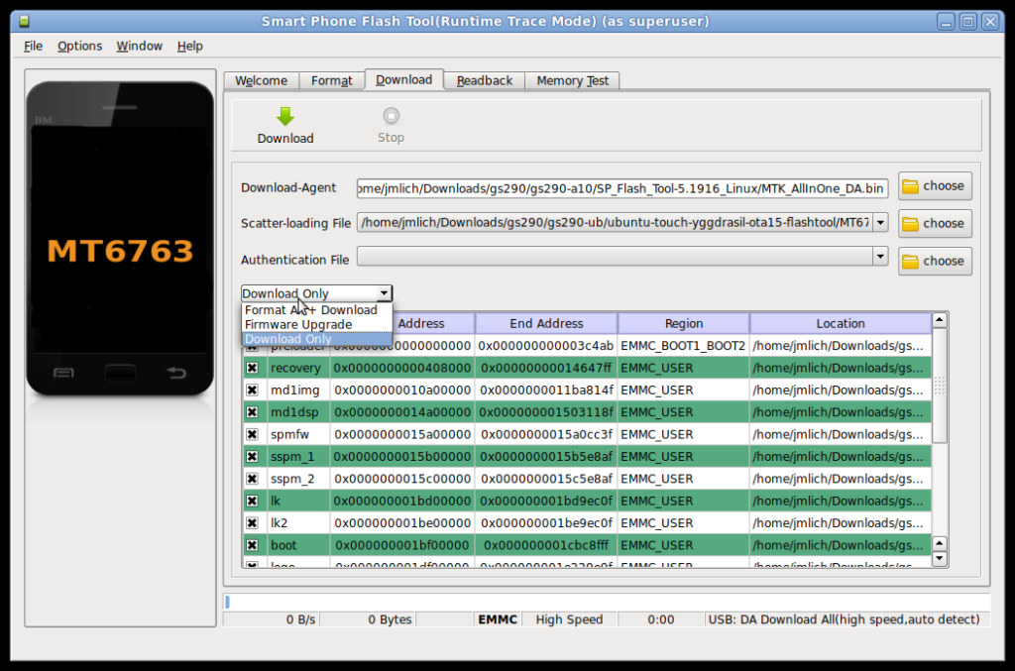The height and width of the screenshot is (671, 1015).
Task: Click the Location column header
Action: coord(841,323)
